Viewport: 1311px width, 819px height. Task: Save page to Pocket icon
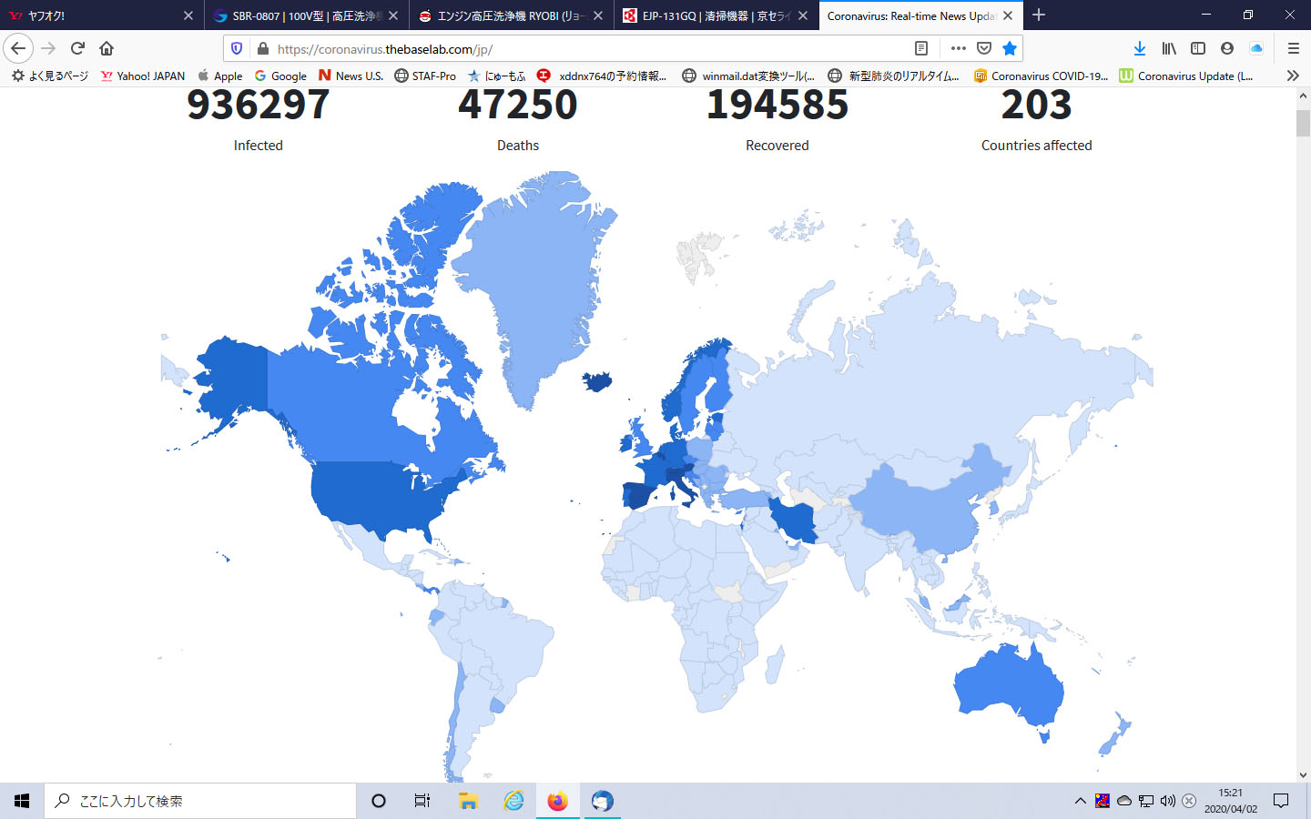coord(984,48)
